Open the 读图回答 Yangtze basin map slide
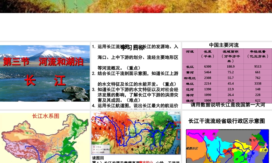The image size is (272, 163). click(x=136, y=137)
